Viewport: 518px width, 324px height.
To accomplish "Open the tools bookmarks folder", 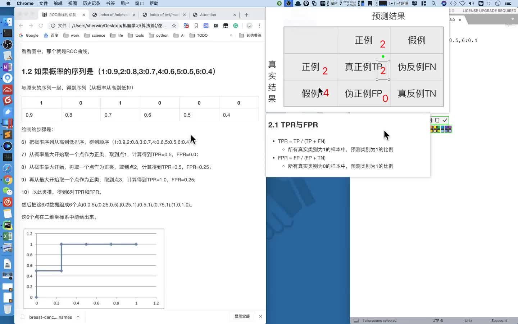I will click(x=136, y=35).
